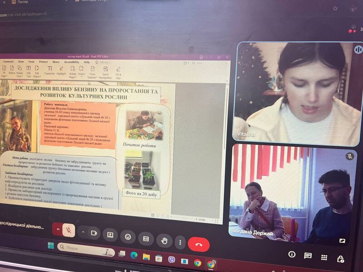This screenshot has width=363, height=272.
Task: Expand video settings arrow beside camera
Action: coord(83,232)
